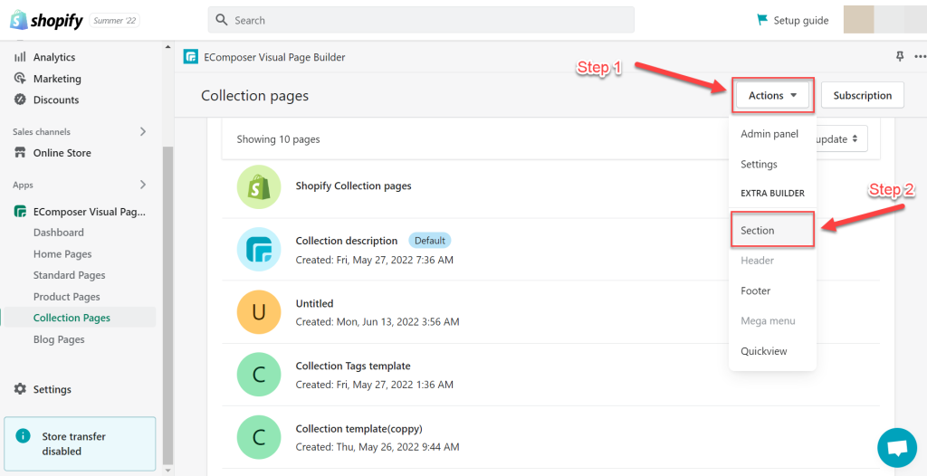The image size is (927, 476).
Task: Open the Collection template(coppy) title
Action: 358,429
